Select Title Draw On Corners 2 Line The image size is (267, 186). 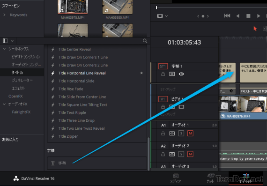coord(83,65)
